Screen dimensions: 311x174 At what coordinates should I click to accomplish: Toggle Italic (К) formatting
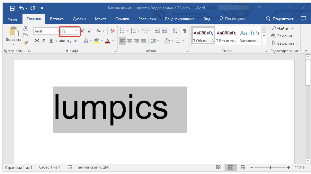point(44,41)
